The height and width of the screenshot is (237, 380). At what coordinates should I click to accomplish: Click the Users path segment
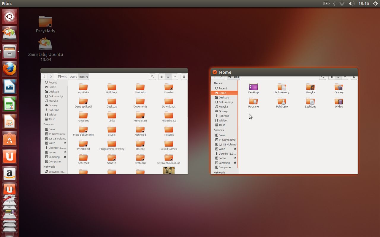point(73,76)
